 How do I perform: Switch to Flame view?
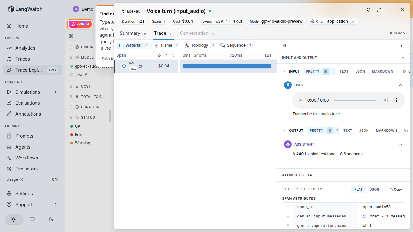167,45
